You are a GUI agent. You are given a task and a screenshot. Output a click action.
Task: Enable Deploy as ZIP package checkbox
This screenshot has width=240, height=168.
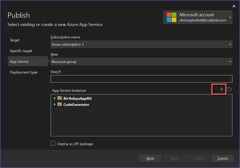[x=53, y=144]
